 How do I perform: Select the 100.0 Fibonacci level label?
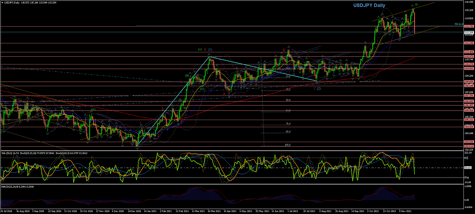pos(288,145)
